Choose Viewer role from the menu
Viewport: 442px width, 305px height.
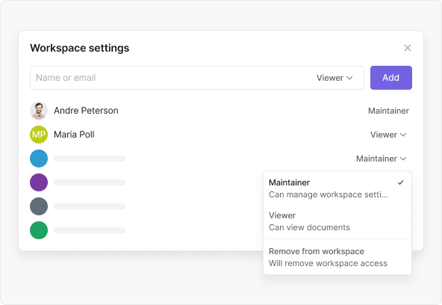[x=337, y=221]
